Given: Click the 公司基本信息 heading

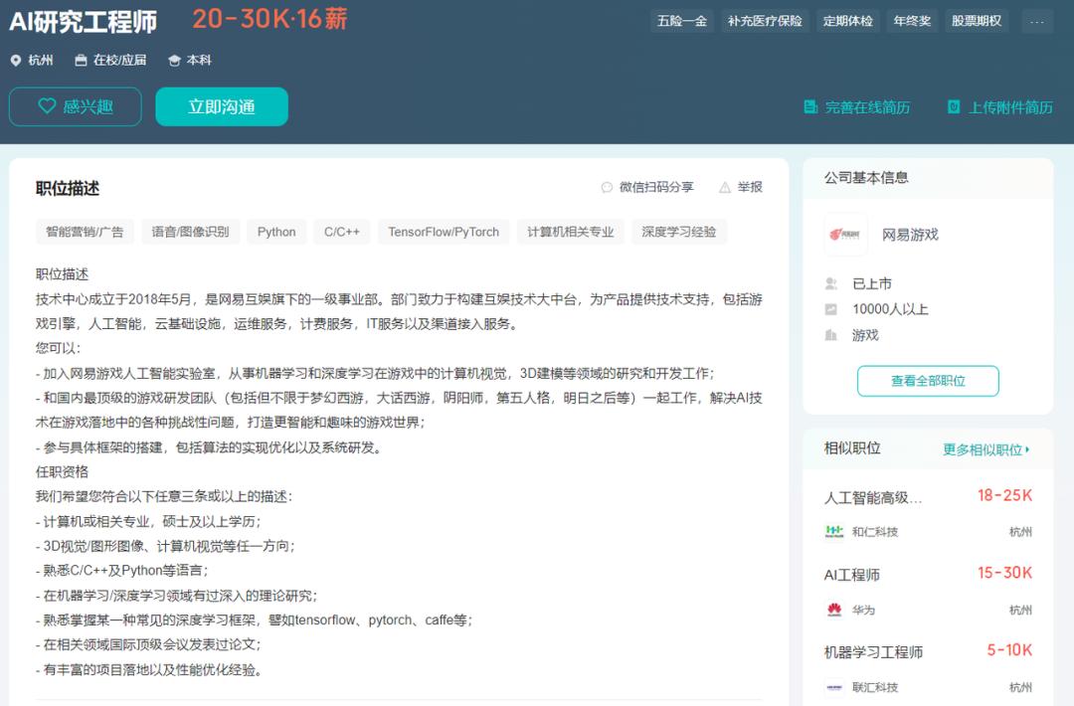Looking at the screenshot, I should (866, 178).
